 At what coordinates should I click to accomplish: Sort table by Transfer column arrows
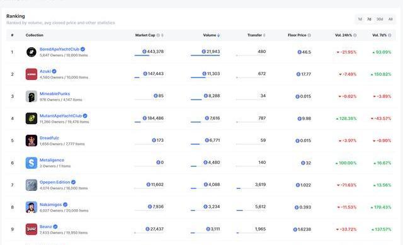pos(264,35)
